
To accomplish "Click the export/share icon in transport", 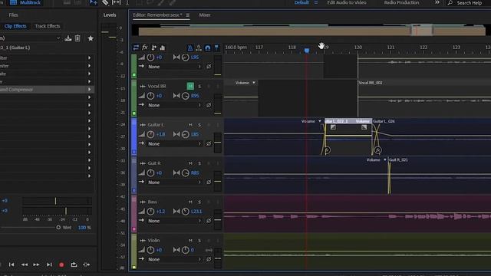I will coord(74,264).
